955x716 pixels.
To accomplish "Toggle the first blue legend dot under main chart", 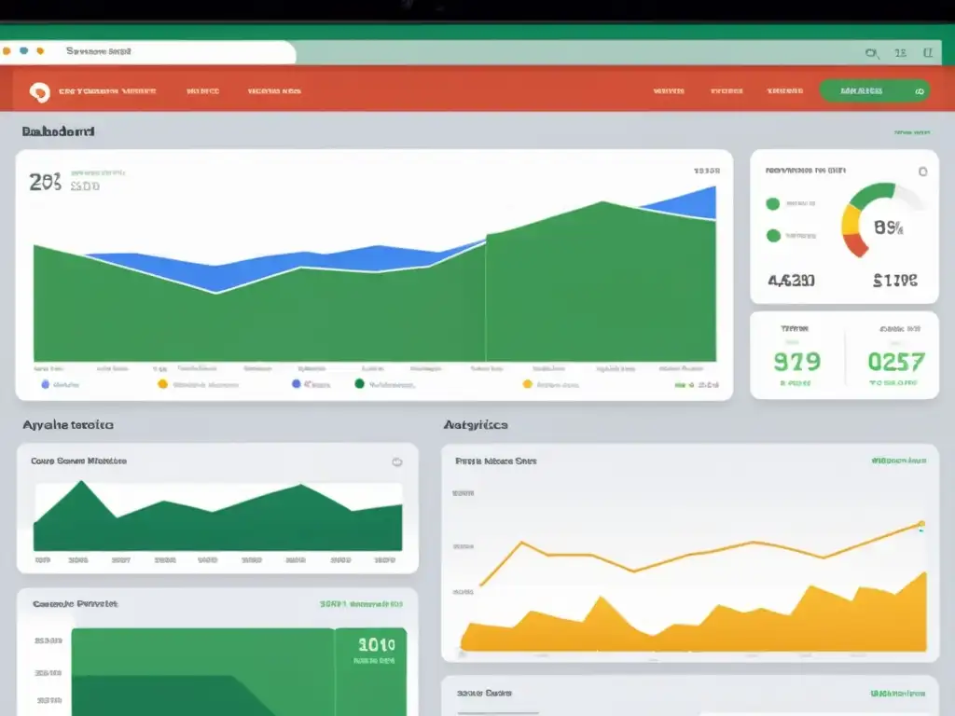I will [x=45, y=383].
